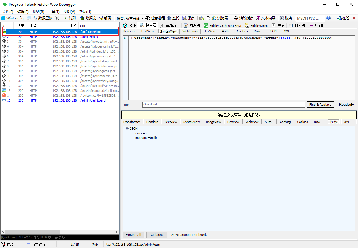
Task: Click 清除缓存 clear cache icon
Action: point(244,18)
